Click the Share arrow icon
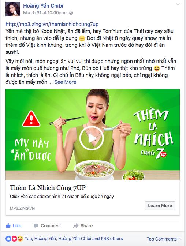Viewport: 186px width, 246px height. pos(76,226)
